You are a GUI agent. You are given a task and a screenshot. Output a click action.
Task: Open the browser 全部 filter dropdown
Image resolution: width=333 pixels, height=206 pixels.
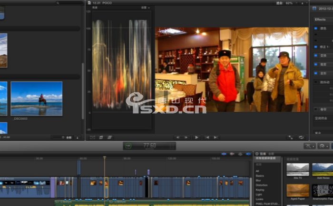69,137
